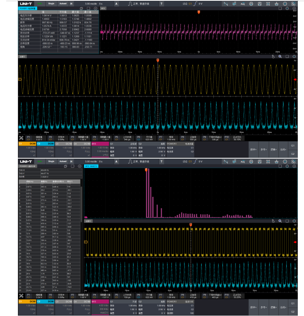Screen dimensions: 304x316
Task: Click the harmonic table vertical scrollbar
Action: (x=82, y=206)
